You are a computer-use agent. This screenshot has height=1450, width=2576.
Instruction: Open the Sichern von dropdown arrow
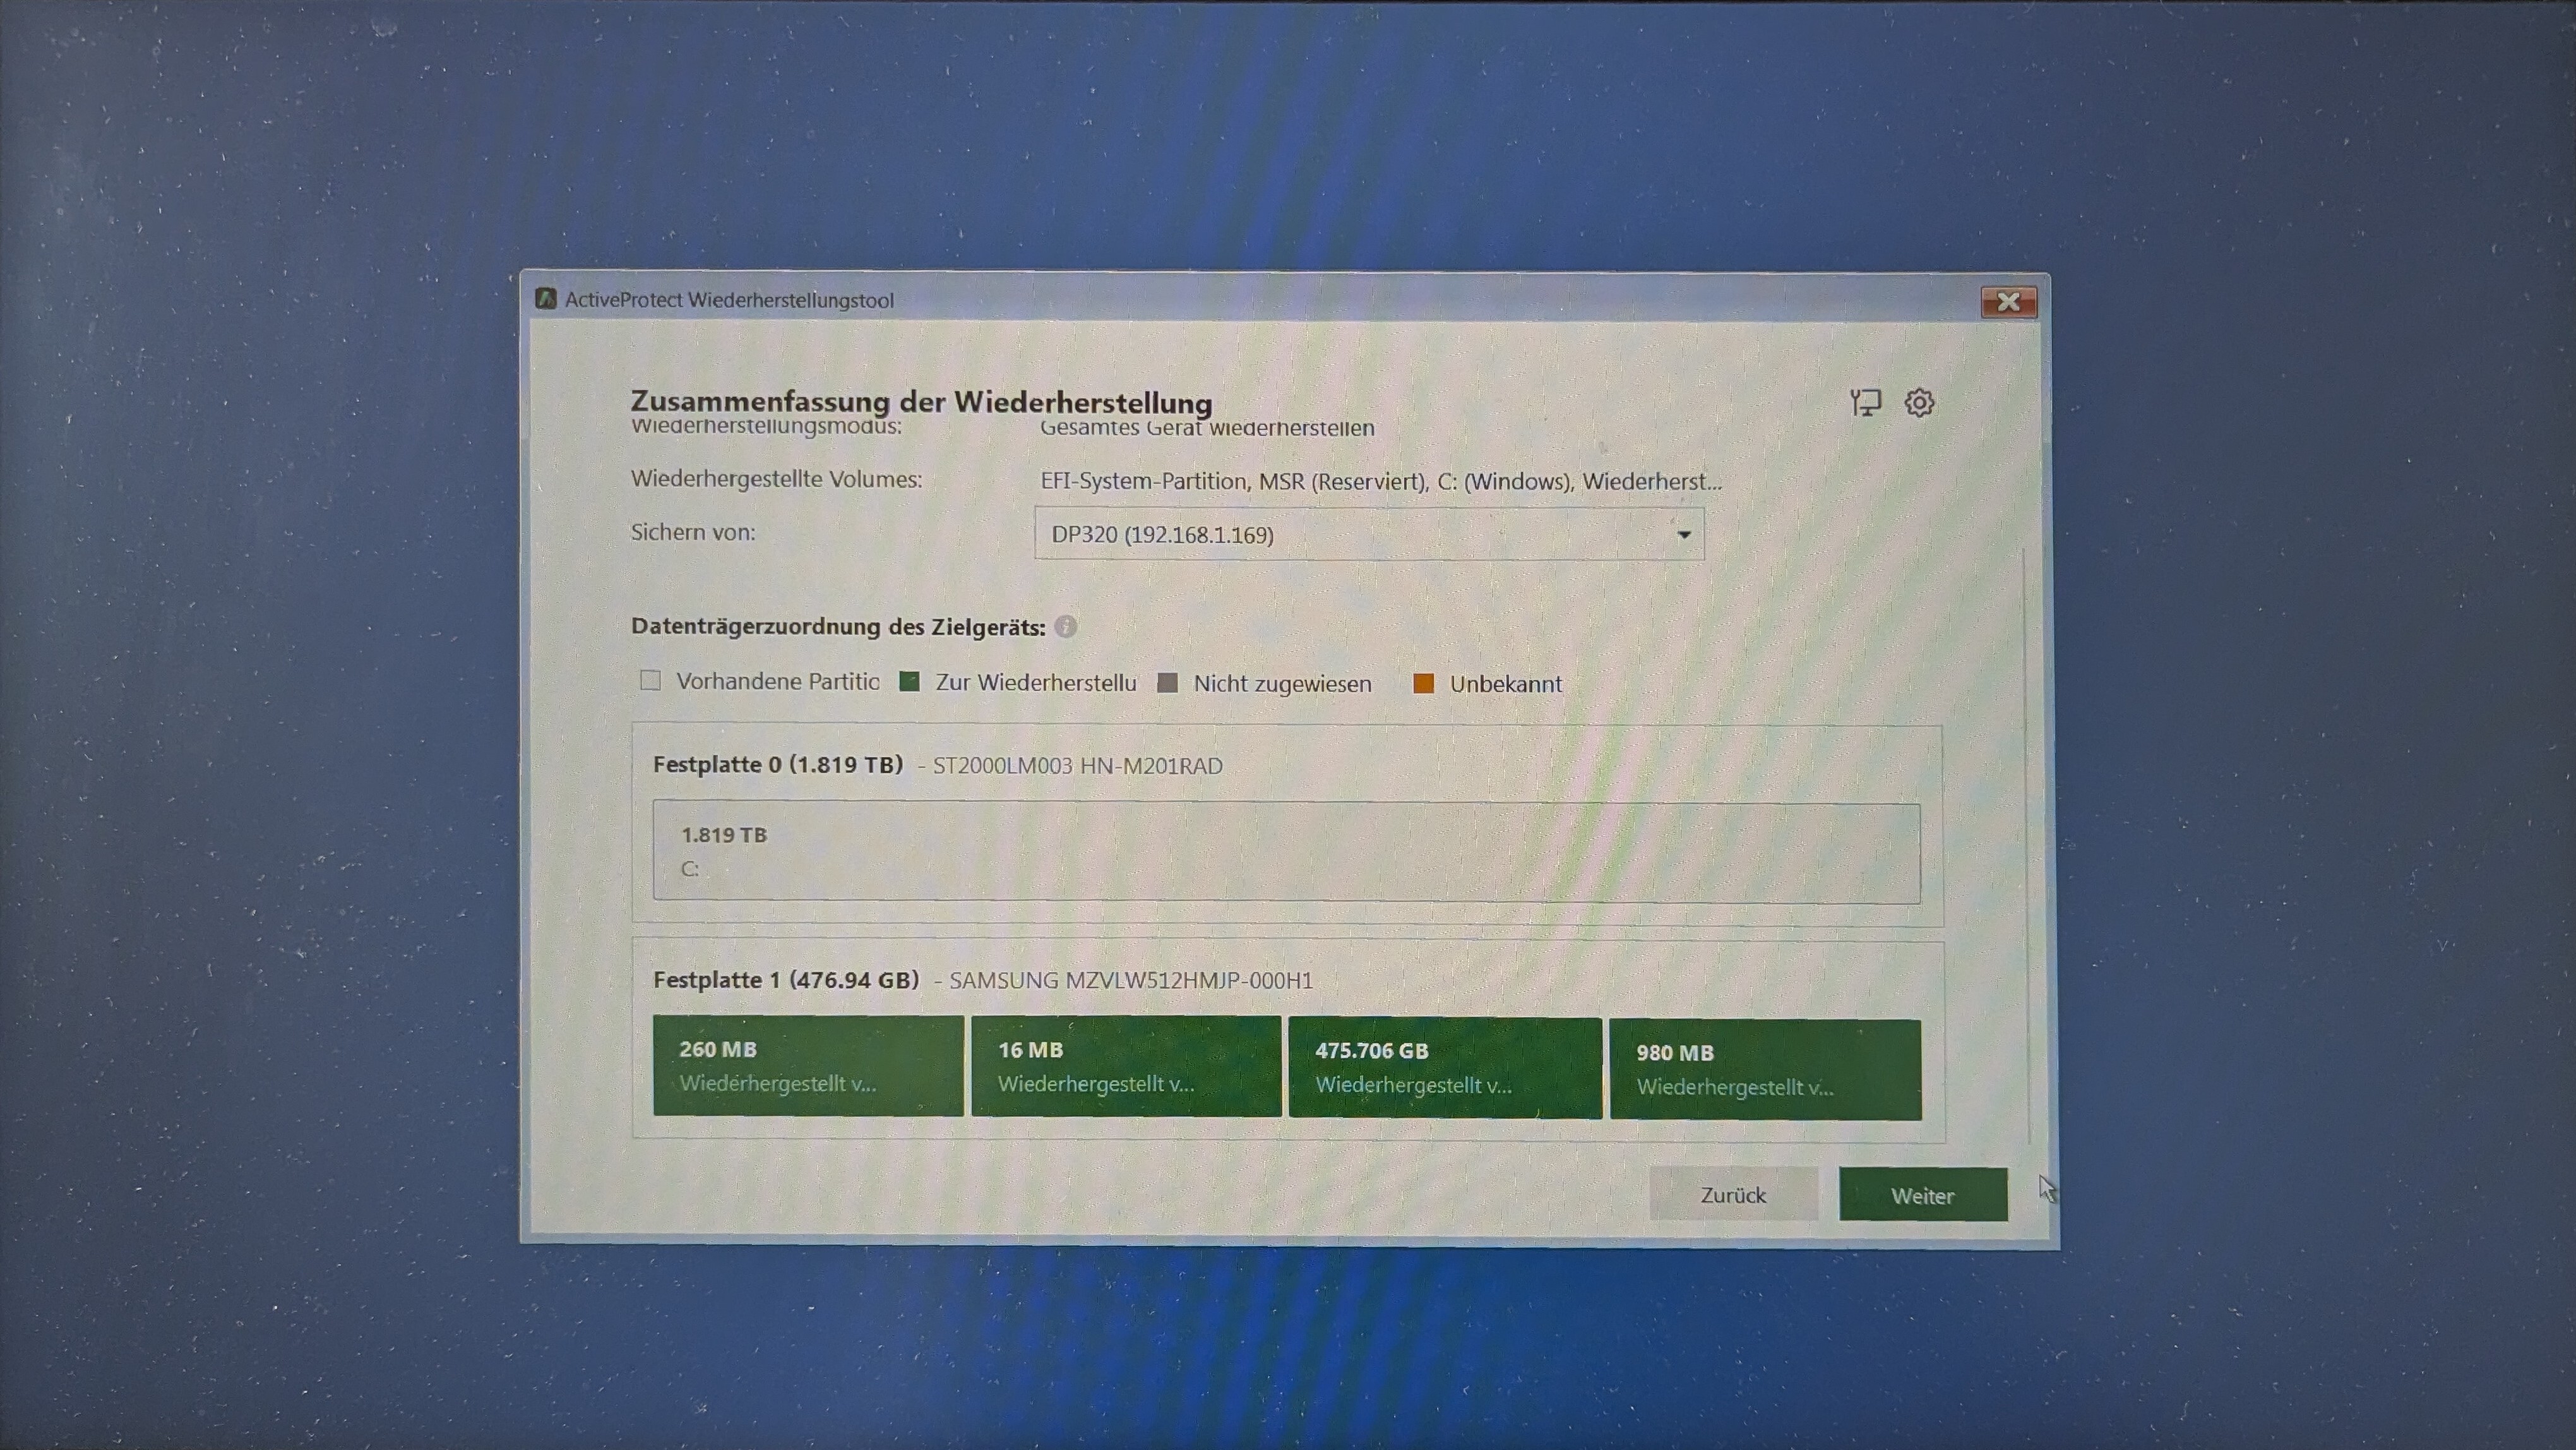coord(1684,535)
